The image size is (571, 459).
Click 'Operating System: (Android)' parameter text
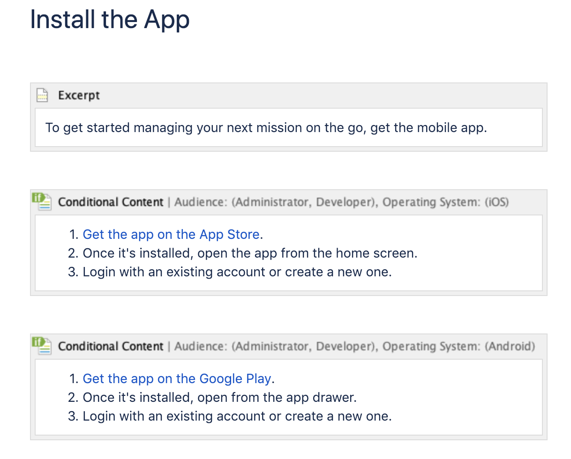(x=458, y=347)
